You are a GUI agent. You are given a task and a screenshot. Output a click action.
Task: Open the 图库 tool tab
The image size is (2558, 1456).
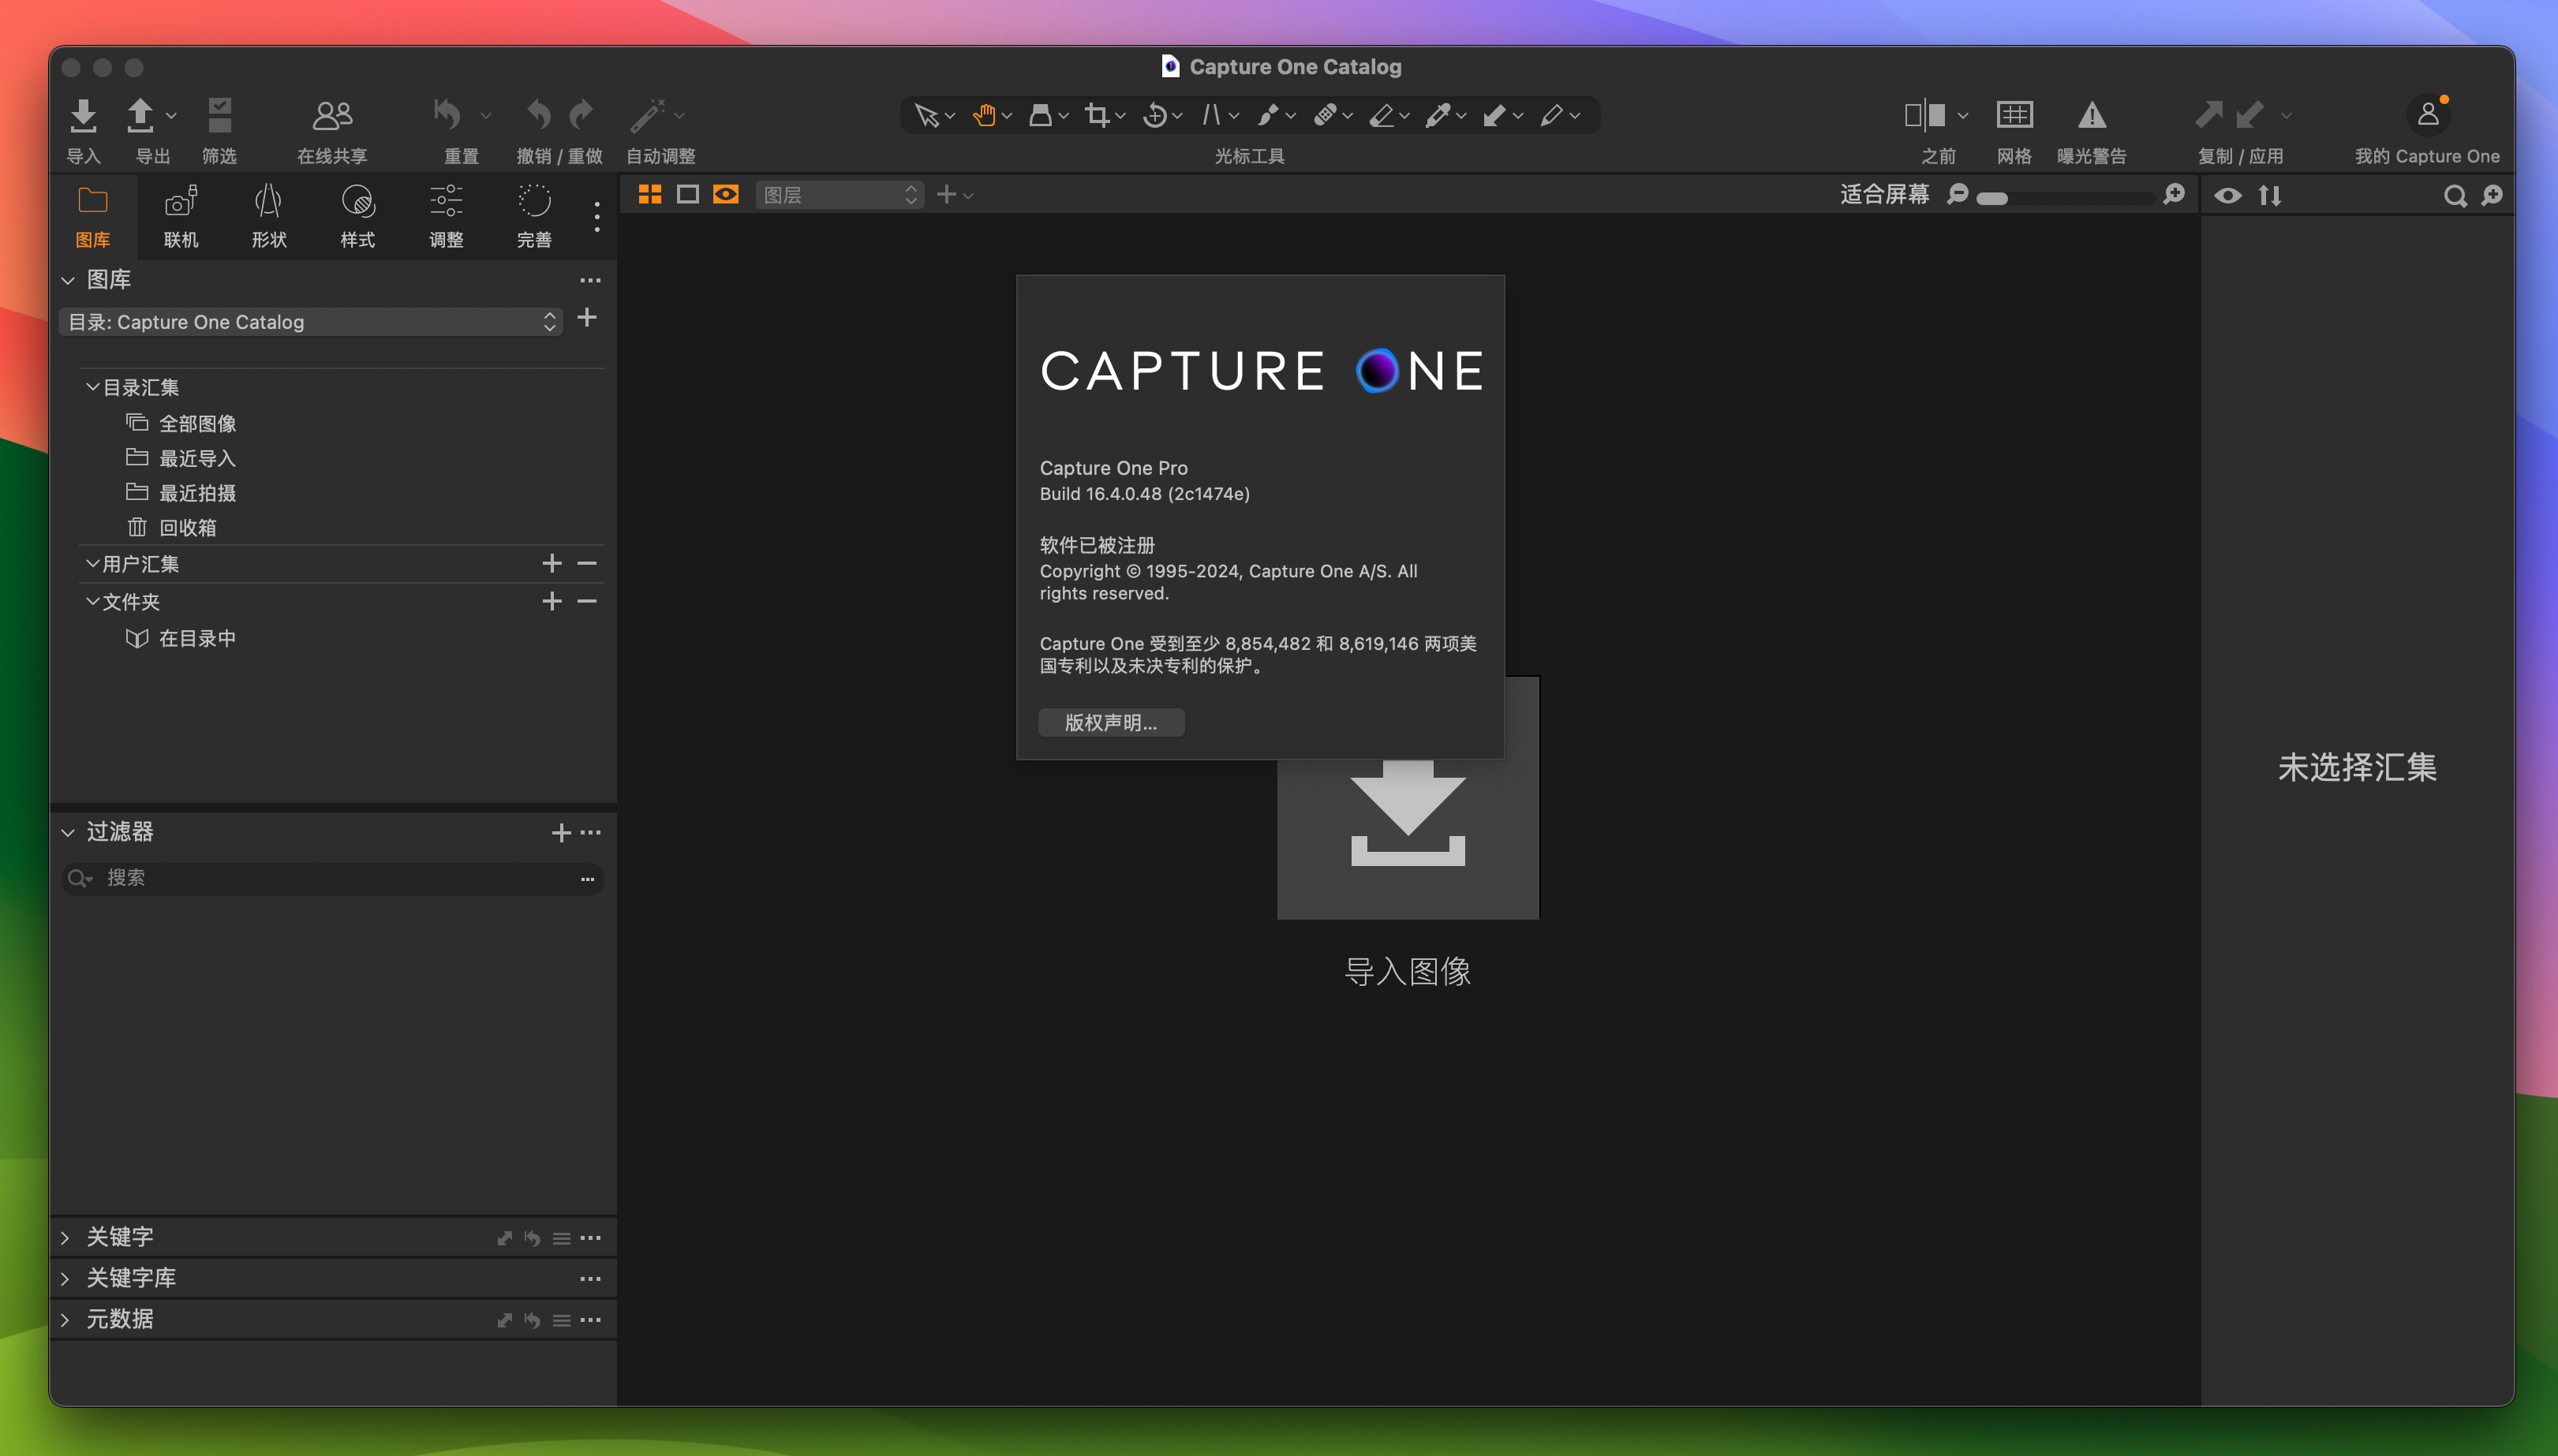pos(93,216)
